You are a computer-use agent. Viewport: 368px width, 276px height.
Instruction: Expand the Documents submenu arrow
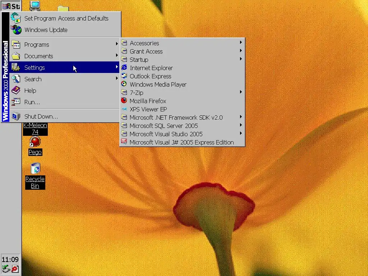coord(117,55)
